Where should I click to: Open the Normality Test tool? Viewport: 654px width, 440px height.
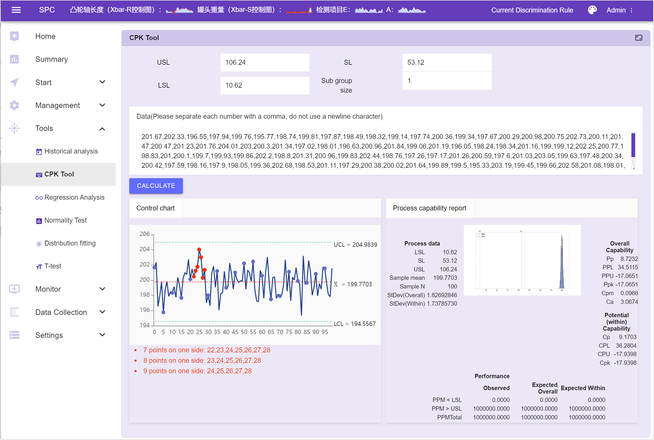(x=65, y=220)
